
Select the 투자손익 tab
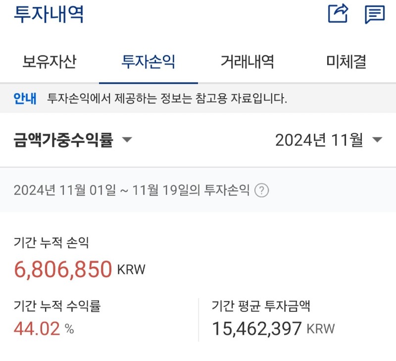pyautogui.click(x=148, y=61)
